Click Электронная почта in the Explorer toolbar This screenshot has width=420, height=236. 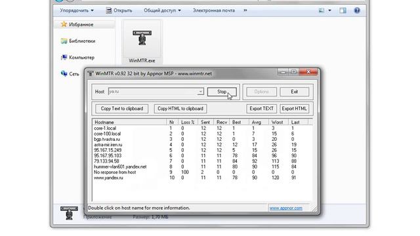pos(214,10)
